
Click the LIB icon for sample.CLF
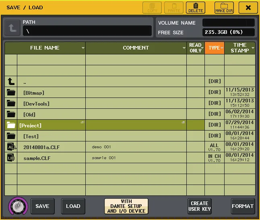point(11,158)
